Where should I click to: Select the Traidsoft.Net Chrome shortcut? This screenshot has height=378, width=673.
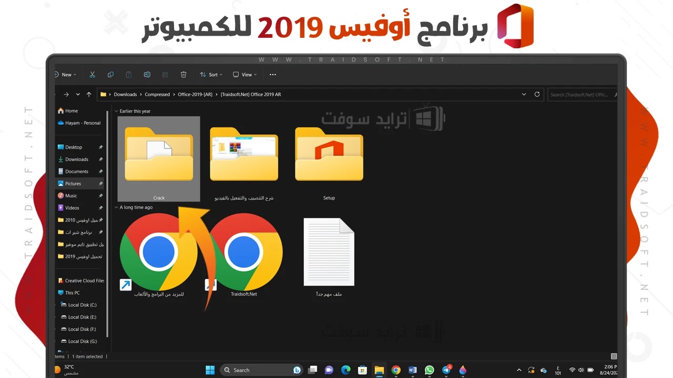[244, 255]
